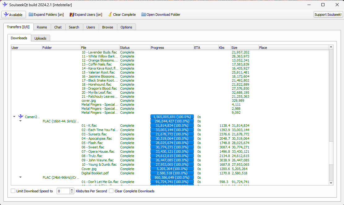Collapse the FLAC 24bit-96kHz folder
Image resolution: width=344 pixels, height=205 pixels.
(20, 177)
